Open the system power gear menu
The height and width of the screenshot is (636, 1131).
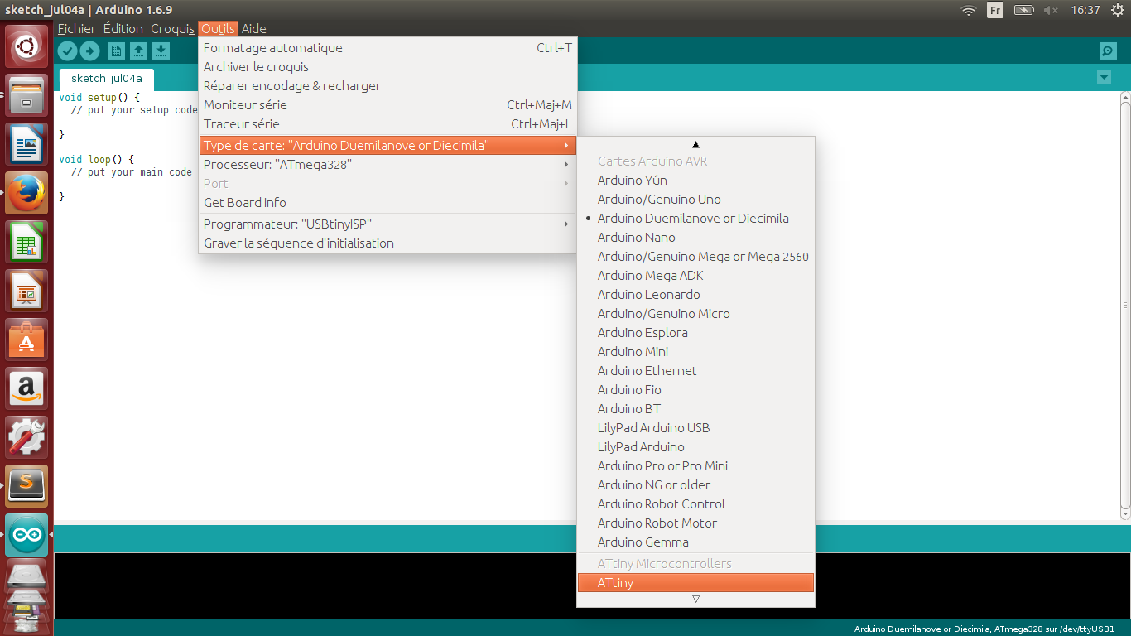point(1116,10)
